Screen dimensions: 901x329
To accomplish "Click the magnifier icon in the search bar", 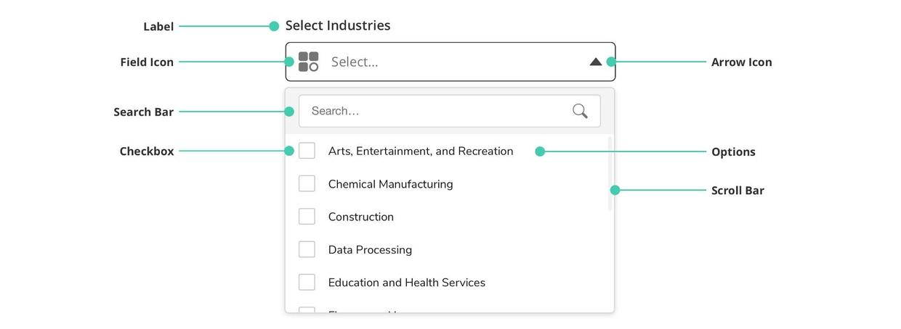I will point(580,111).
